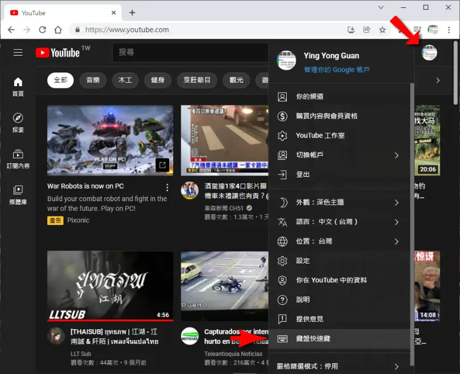Select 登出 sign out from the menu
The width and height of the screenshot is (460, 374).
click(x=339, y=175)
